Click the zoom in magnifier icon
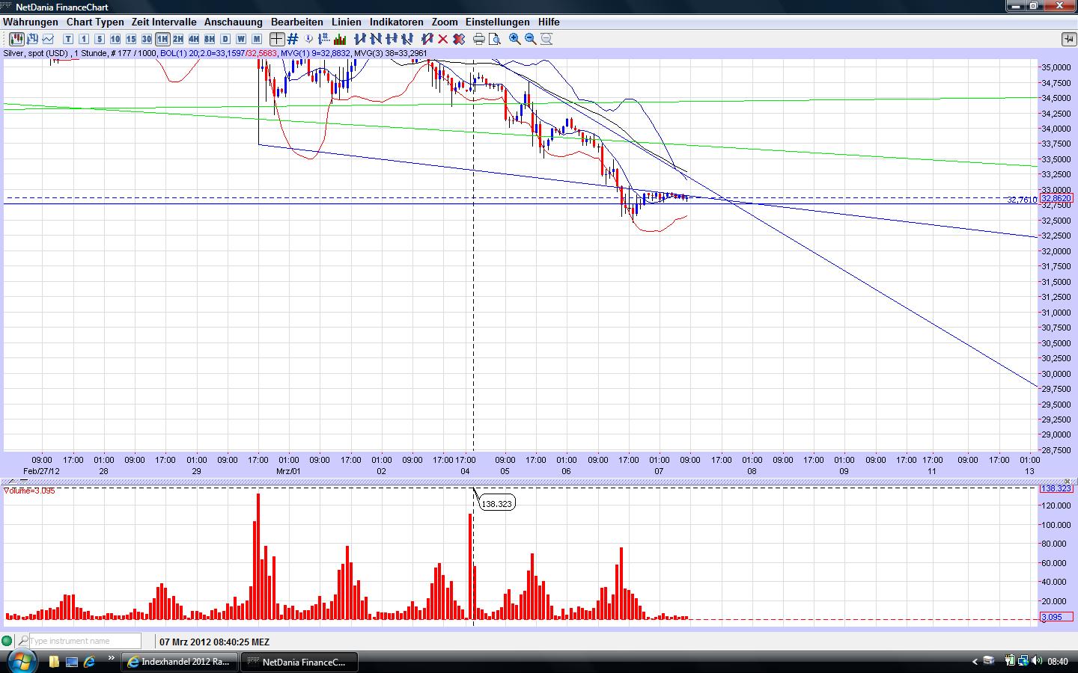The height and width of the screenshot is (673, 1078). [515, 39]
